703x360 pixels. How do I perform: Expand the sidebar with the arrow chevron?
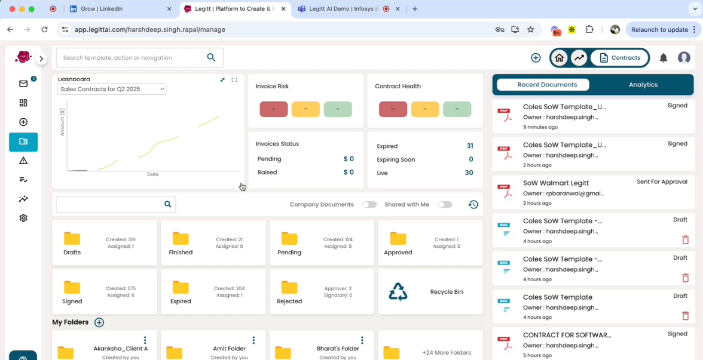(x=41, y=59)
